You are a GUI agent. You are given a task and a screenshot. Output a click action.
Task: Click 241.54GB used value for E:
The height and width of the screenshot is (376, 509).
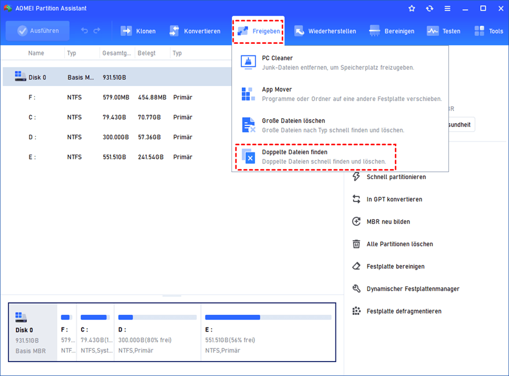(150, 157)
